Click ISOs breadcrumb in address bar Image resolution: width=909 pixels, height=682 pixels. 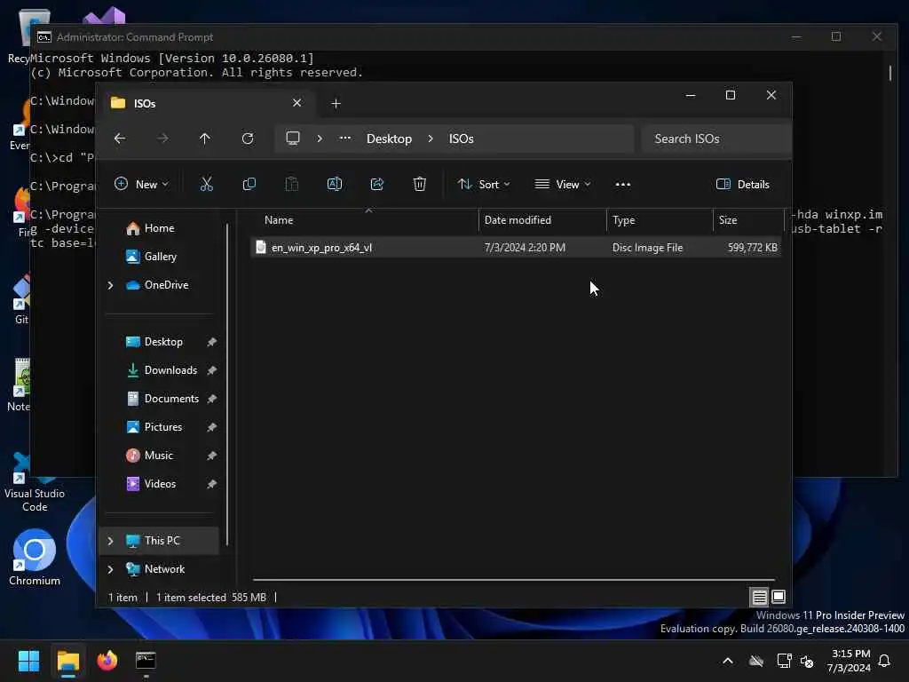[461, 139]
